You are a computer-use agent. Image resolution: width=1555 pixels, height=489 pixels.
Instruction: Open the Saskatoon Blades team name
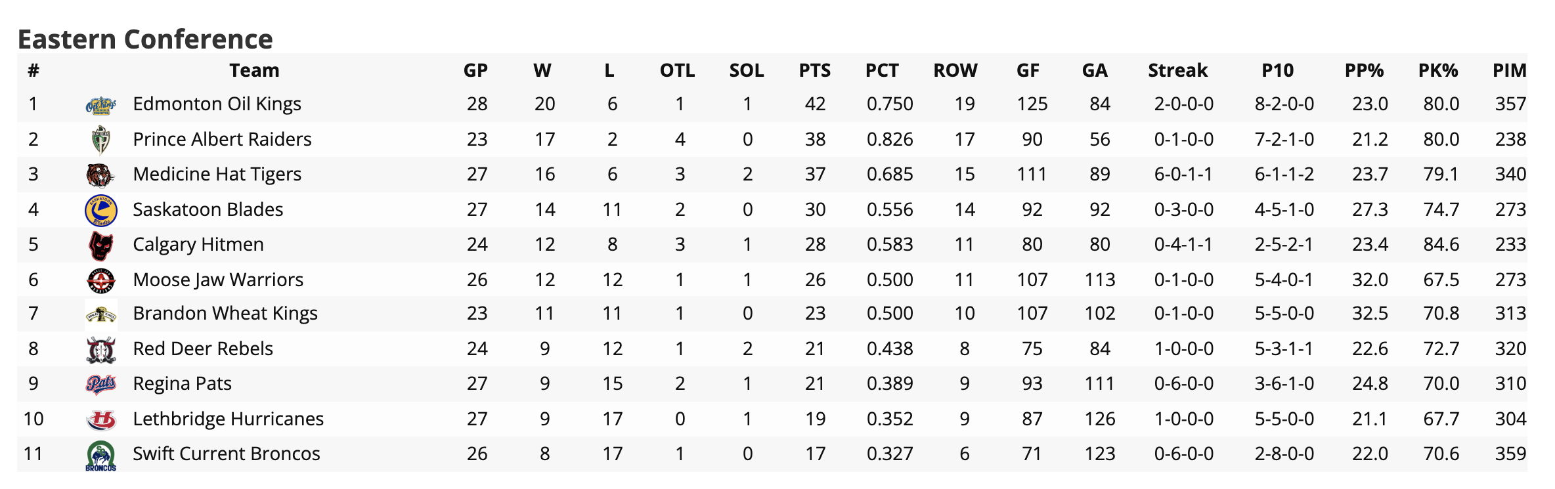coord(208,209)
